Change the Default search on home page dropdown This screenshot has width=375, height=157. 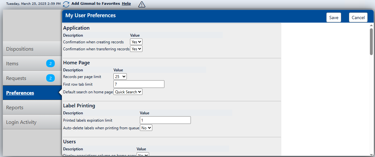pyautogui.click(x=128, y=92)
